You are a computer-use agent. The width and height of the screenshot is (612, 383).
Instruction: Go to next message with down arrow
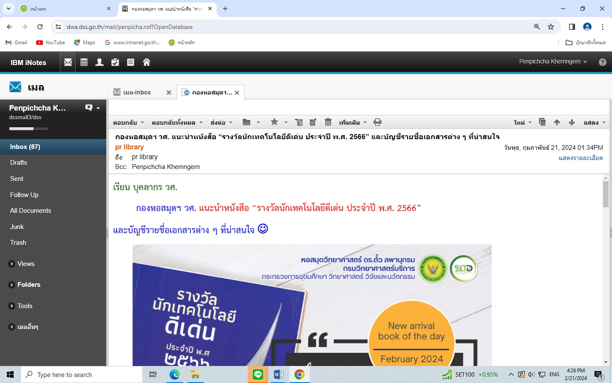coord(572,122)
